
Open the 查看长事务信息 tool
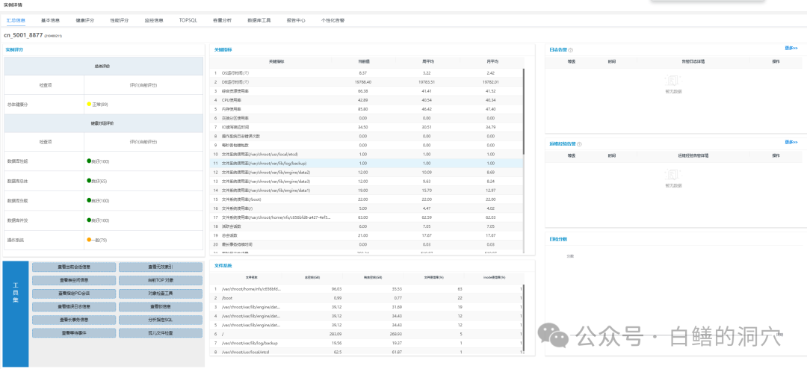coord(74,320)
